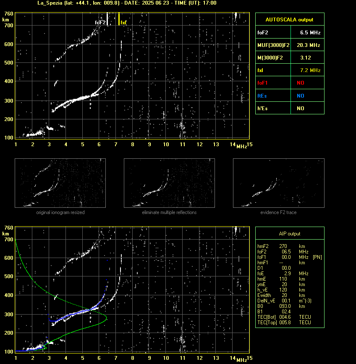Click the yellow fxI marker on top ionogram
The width and height of the screenshot is (356, 364).
[119, 19]
